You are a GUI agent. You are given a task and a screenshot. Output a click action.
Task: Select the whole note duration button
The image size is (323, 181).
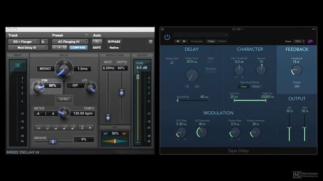39,128
